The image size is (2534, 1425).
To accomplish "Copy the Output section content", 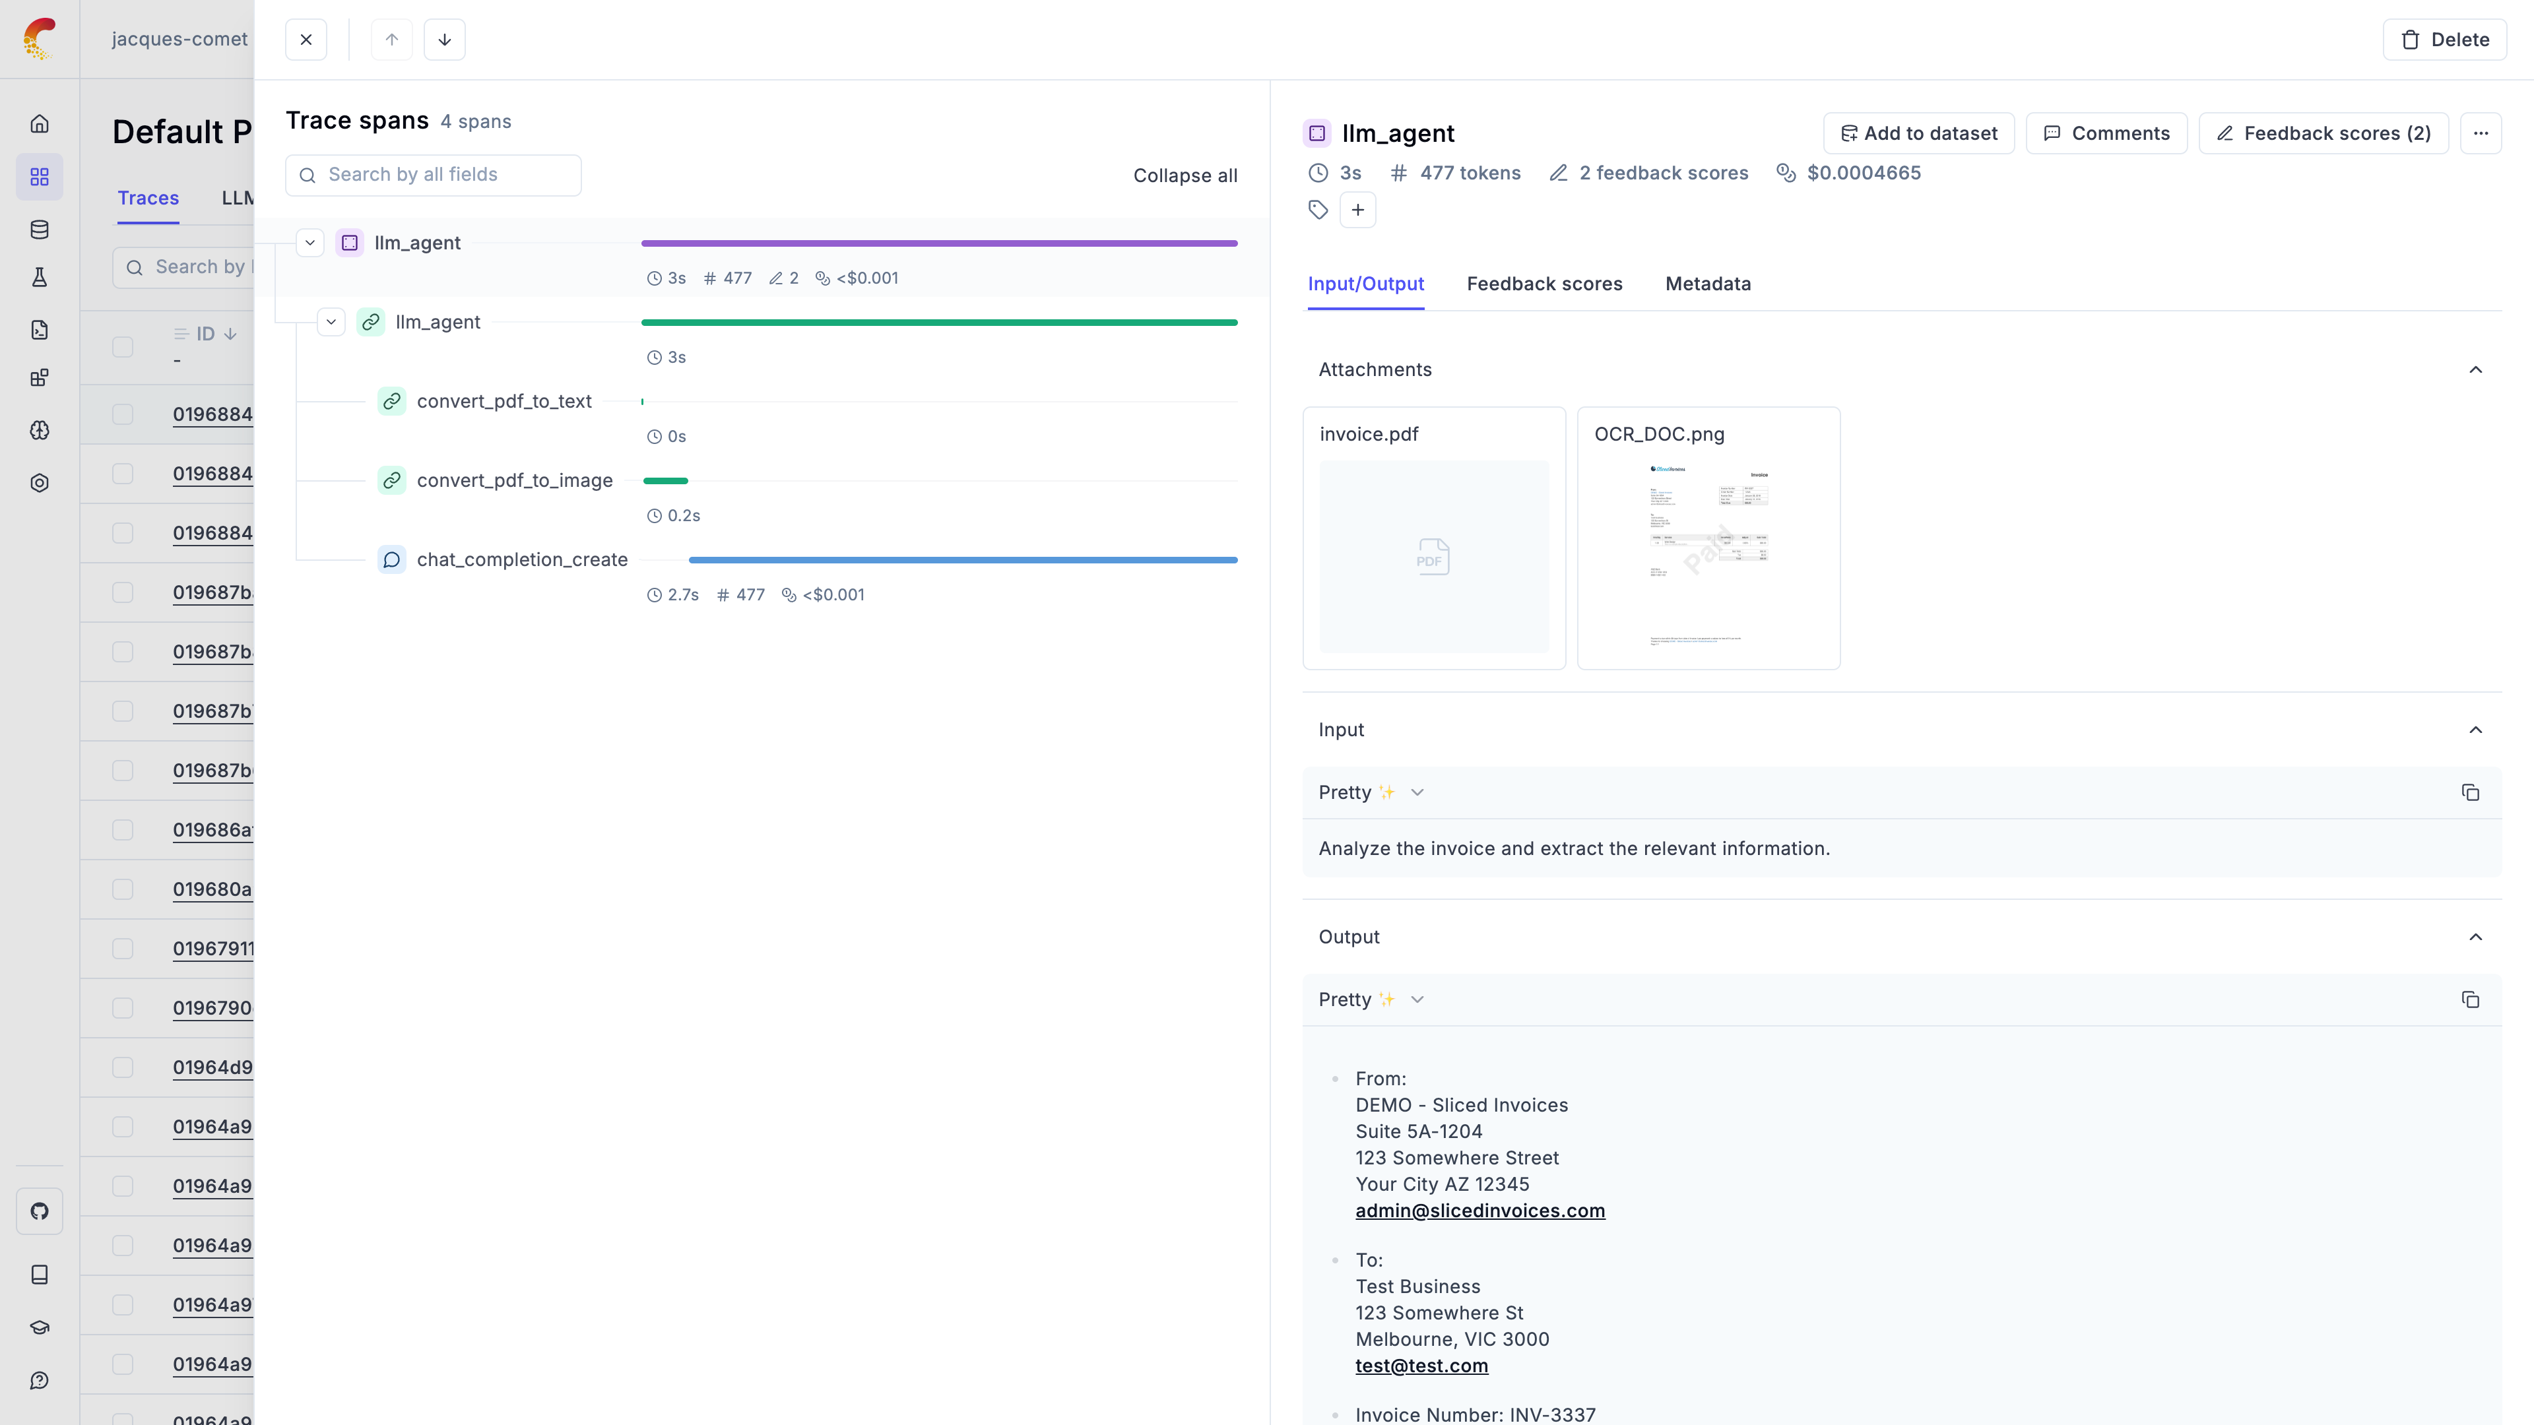I will [2470, 1000].
